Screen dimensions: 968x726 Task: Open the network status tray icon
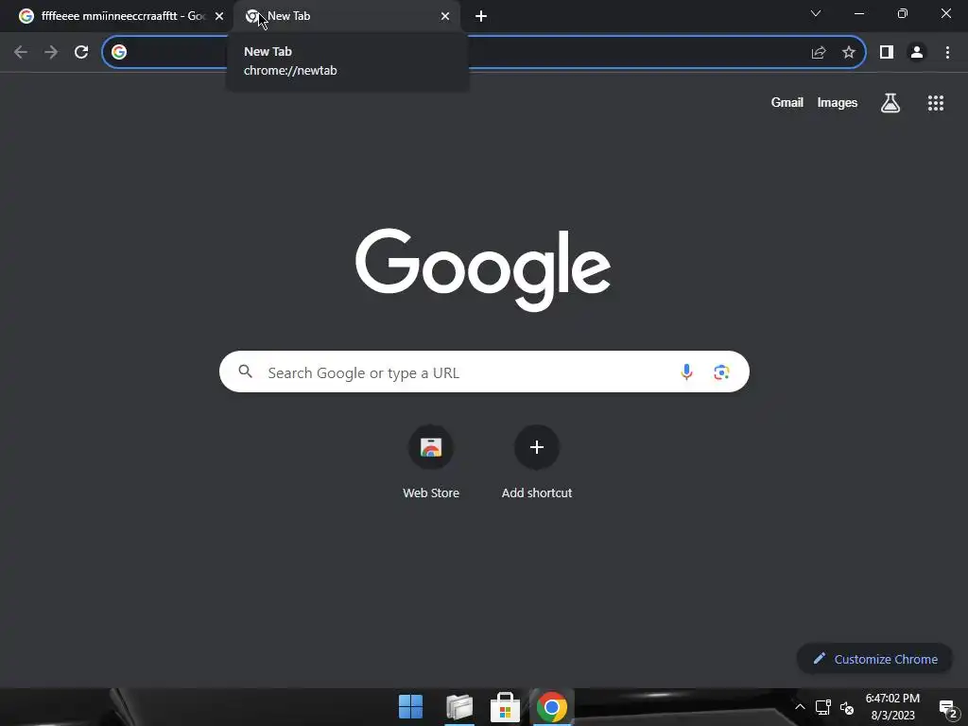(x=823, y=707)
